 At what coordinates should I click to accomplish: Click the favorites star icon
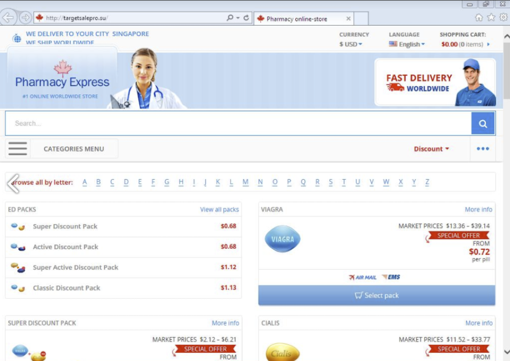(491, 18)
